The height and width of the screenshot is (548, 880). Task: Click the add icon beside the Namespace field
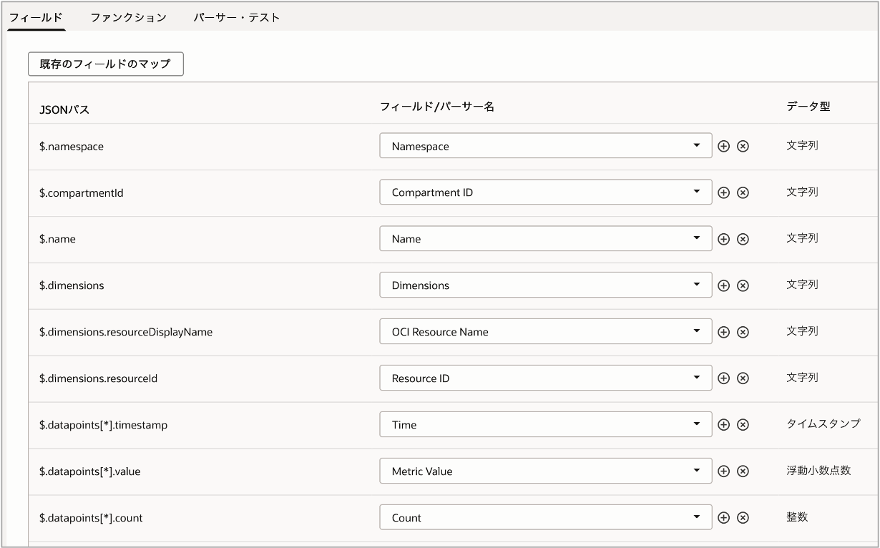click(723, 146)
